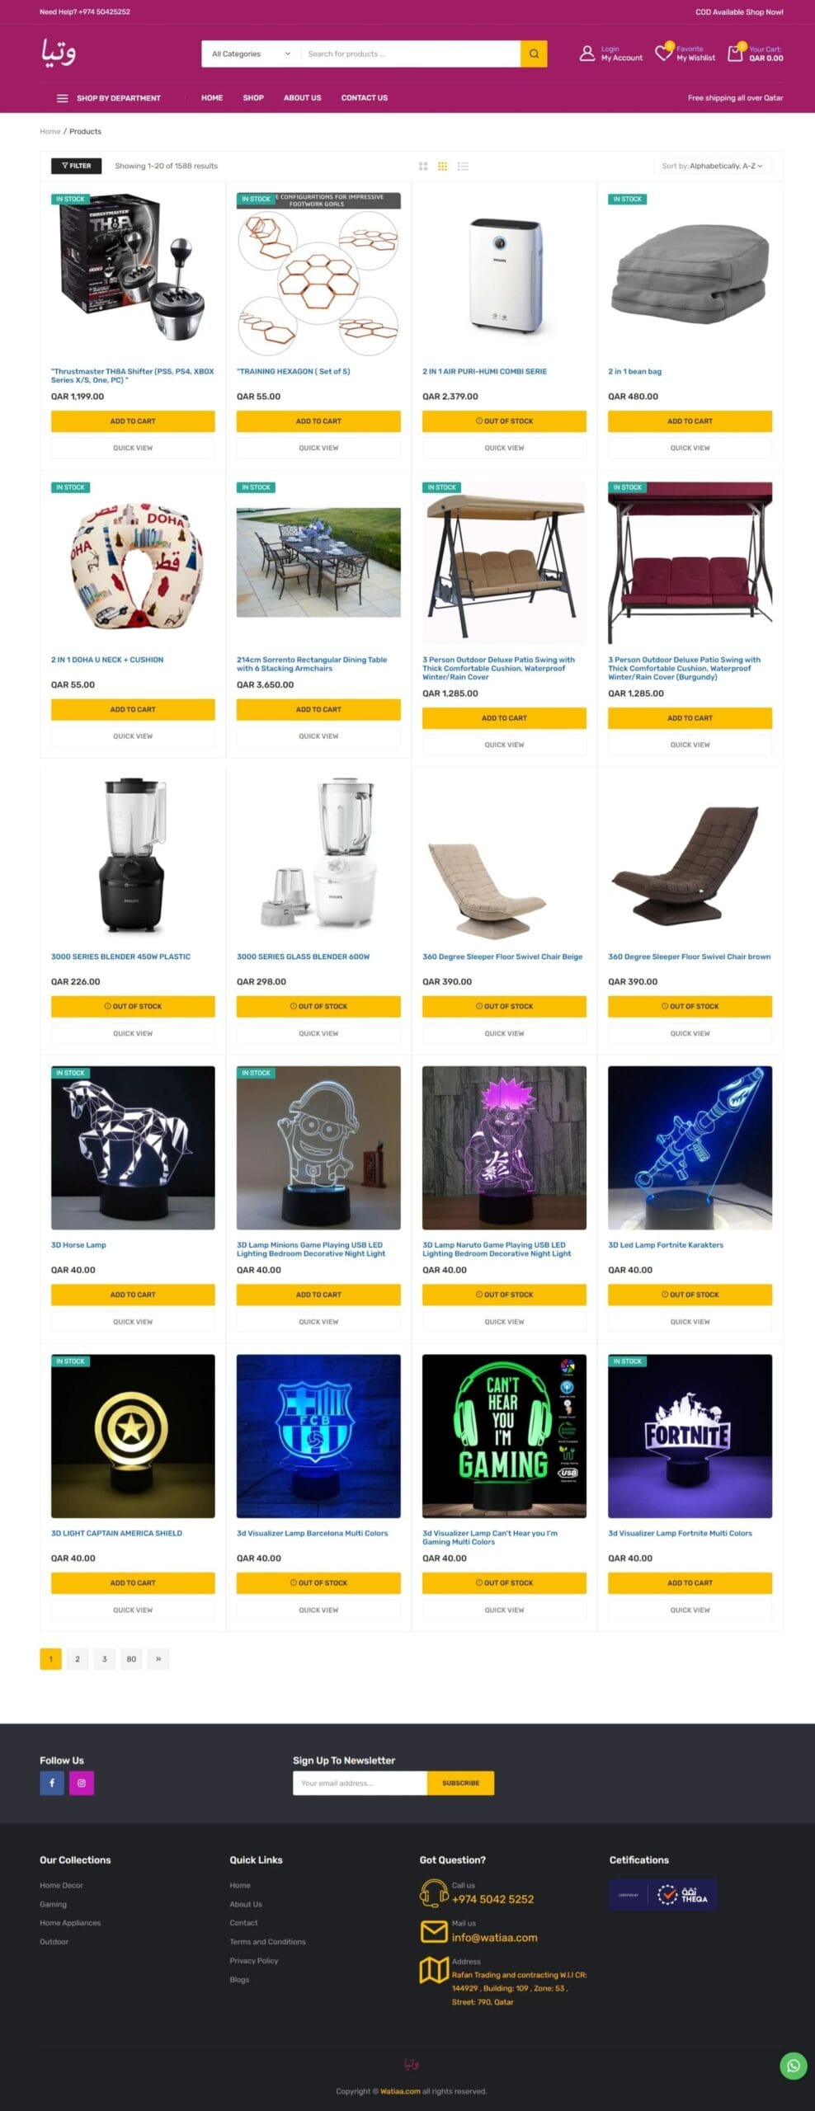Click the Filter button
This screenshot has width=815, height=2111.
click(x=76, y=166)
